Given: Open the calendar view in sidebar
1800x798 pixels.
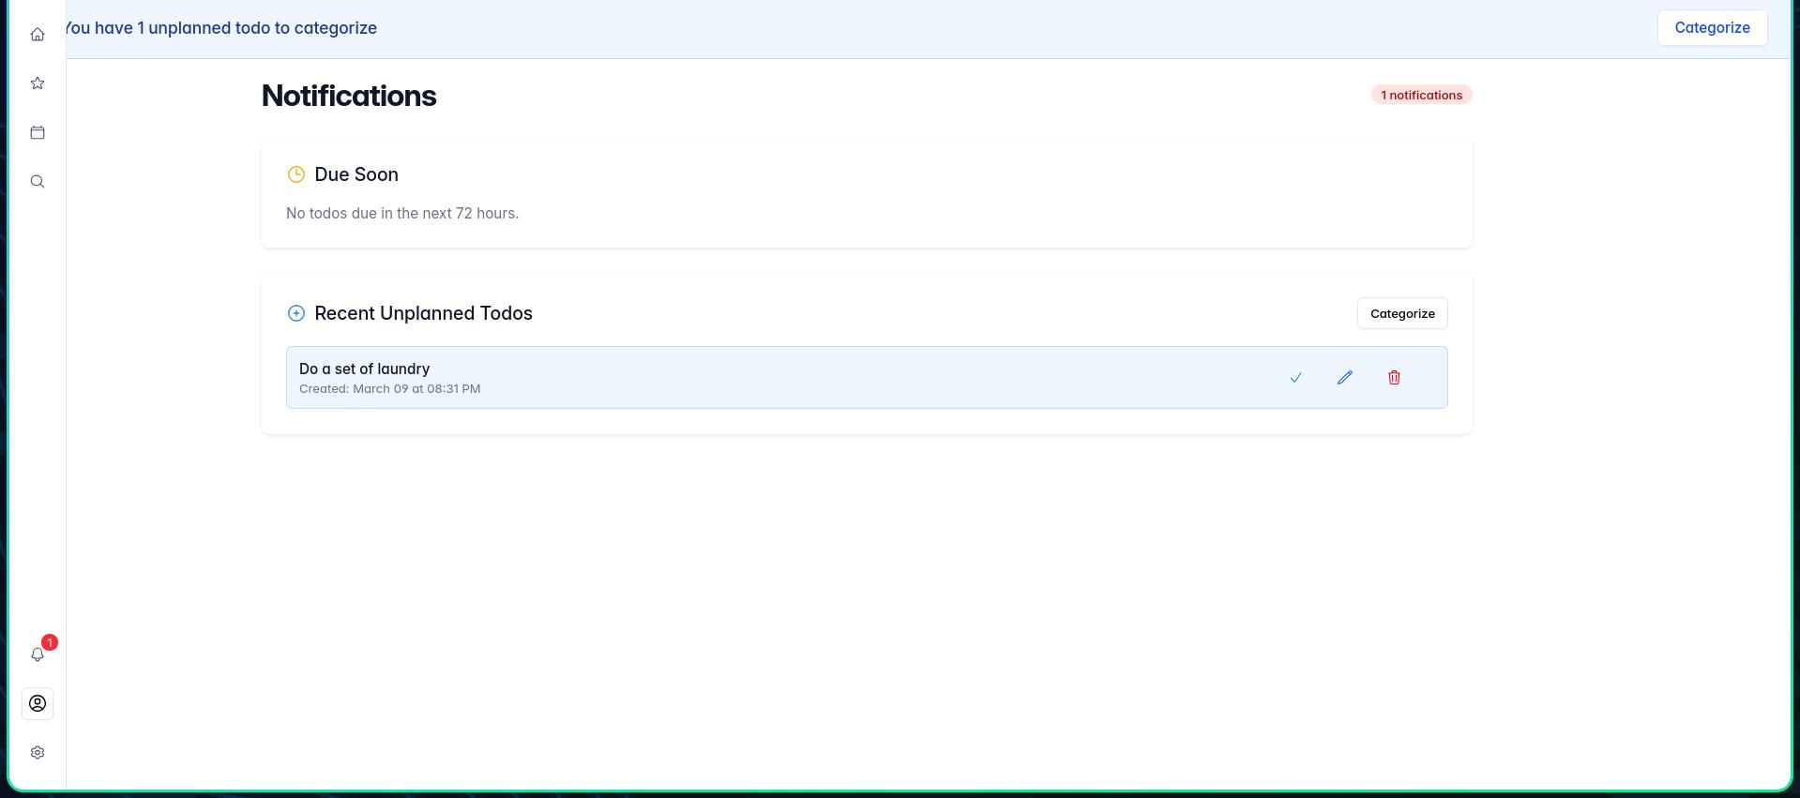Looking at the screenshot, I should coord(38,132).
